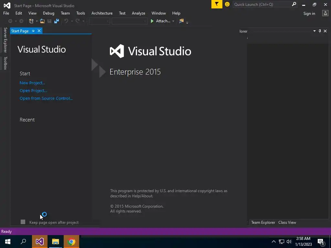Click the volume speaker tray icon

pyautogui.click(x=289, y=242)
